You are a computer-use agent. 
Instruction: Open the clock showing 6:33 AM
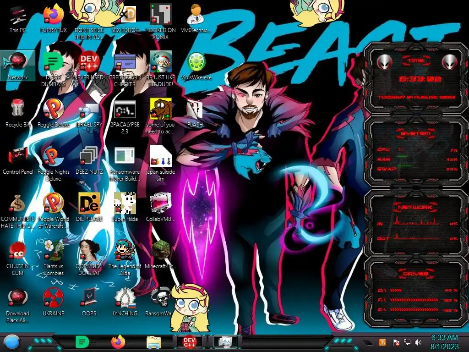tap(444, 342)
